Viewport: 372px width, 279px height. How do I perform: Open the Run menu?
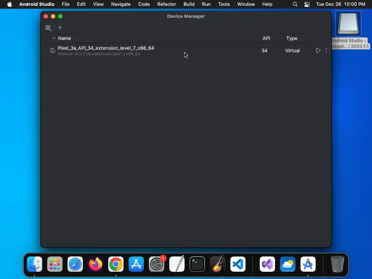(206, 4)
